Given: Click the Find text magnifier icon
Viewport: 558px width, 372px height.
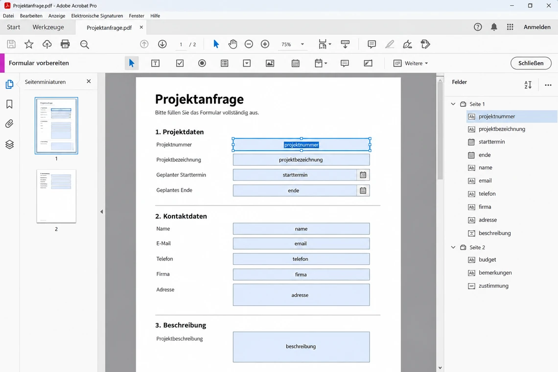Looking at the screenshot, I should pos(84,44).
